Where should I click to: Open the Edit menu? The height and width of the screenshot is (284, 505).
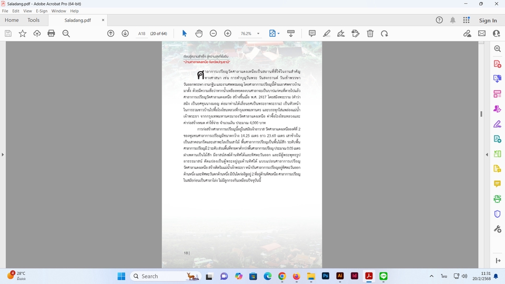(16, 11)
